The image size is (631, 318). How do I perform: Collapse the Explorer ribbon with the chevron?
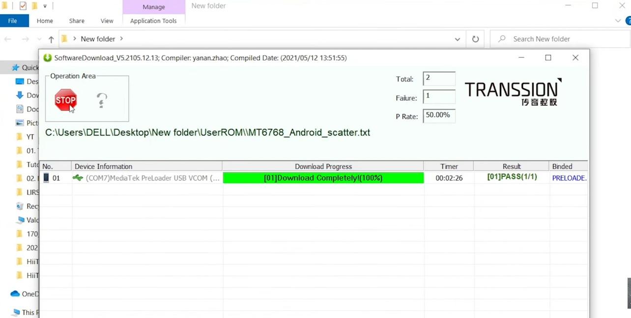(x=618, y=21)
